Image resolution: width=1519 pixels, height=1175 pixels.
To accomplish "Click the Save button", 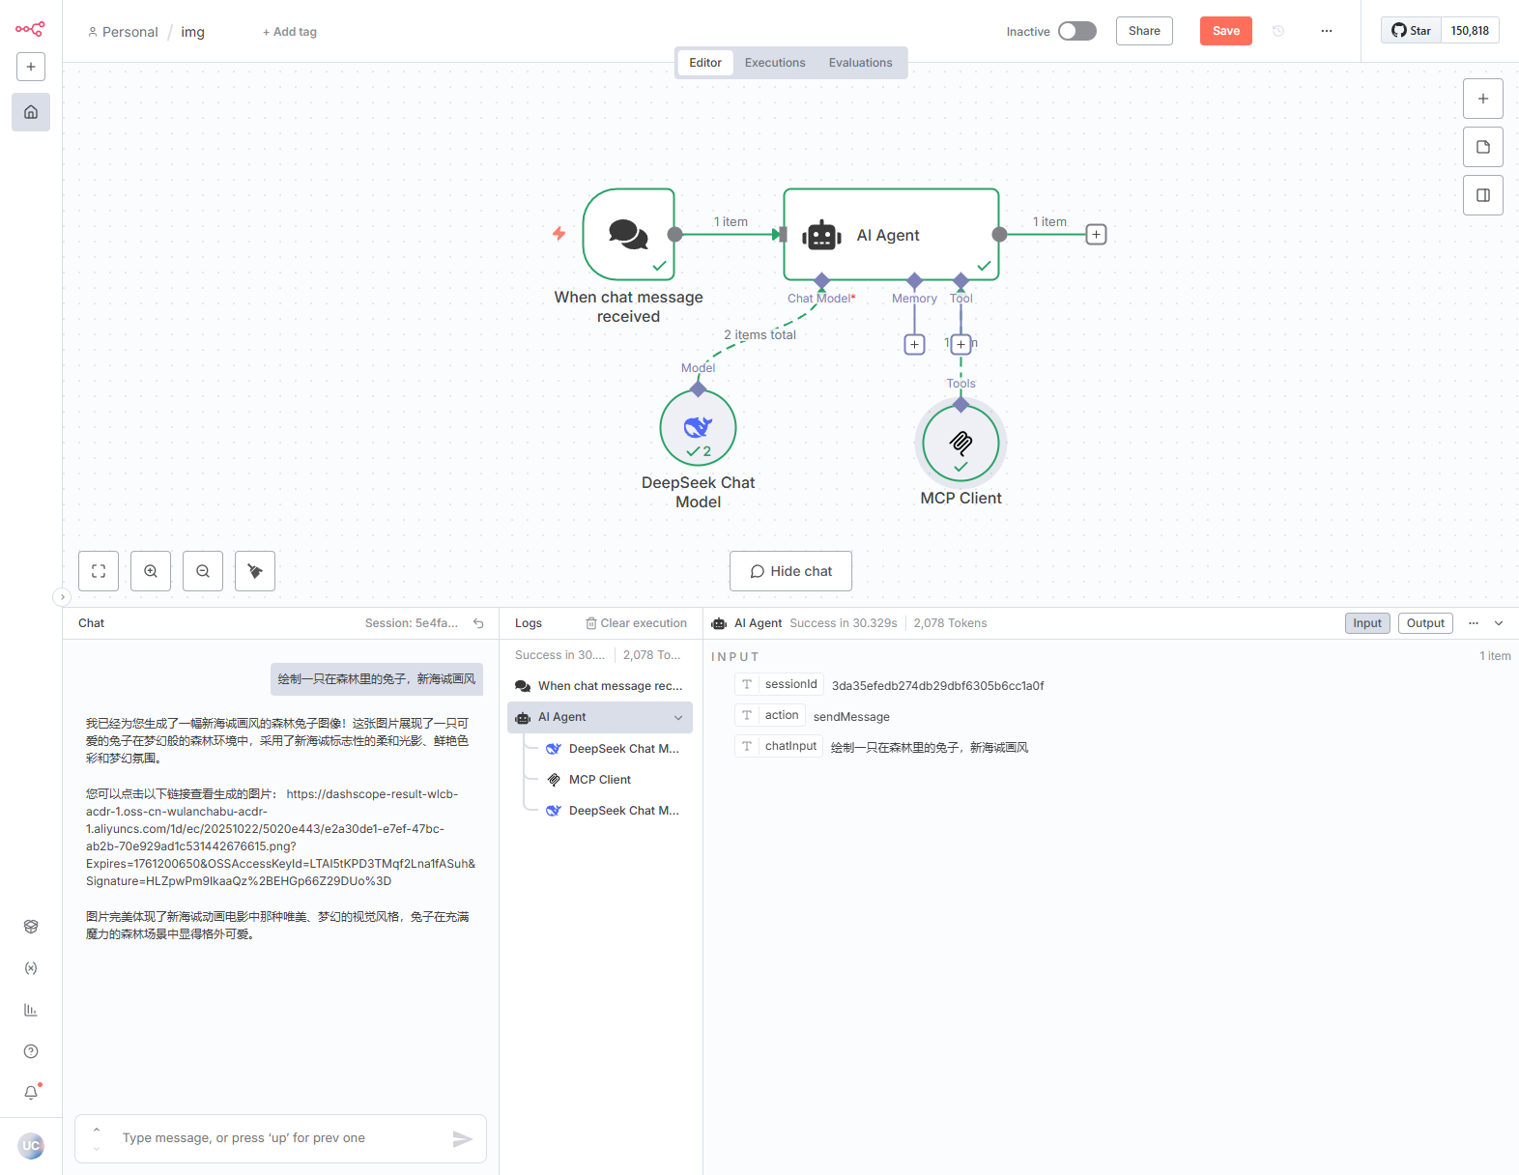I will (x=1226, y=31).
